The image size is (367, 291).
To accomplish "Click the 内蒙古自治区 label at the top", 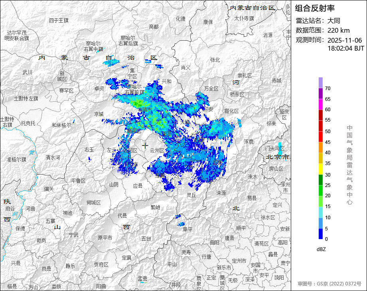I will click(252, 8).
